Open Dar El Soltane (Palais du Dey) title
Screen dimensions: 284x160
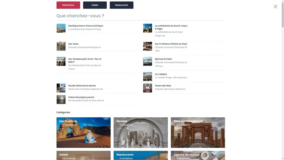pyautogui.click(x=171, y=44)
